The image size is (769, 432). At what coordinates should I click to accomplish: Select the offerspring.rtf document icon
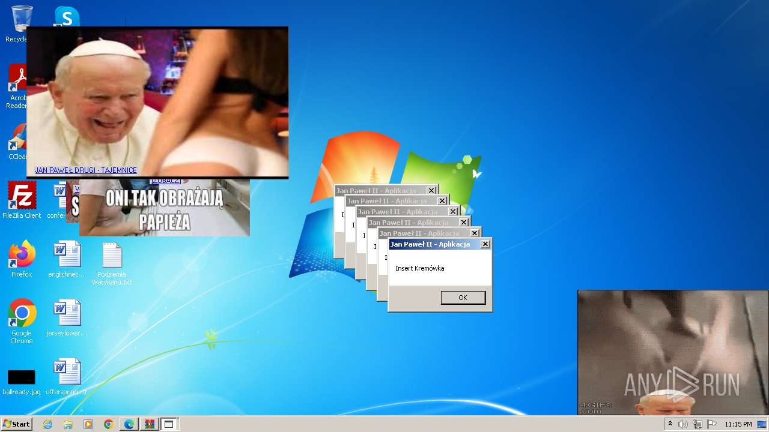click(67, 377)
